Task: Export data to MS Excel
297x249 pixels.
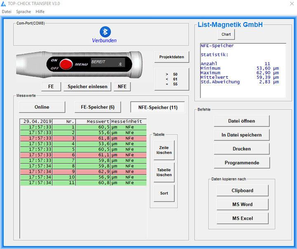Action: point(242,218)
